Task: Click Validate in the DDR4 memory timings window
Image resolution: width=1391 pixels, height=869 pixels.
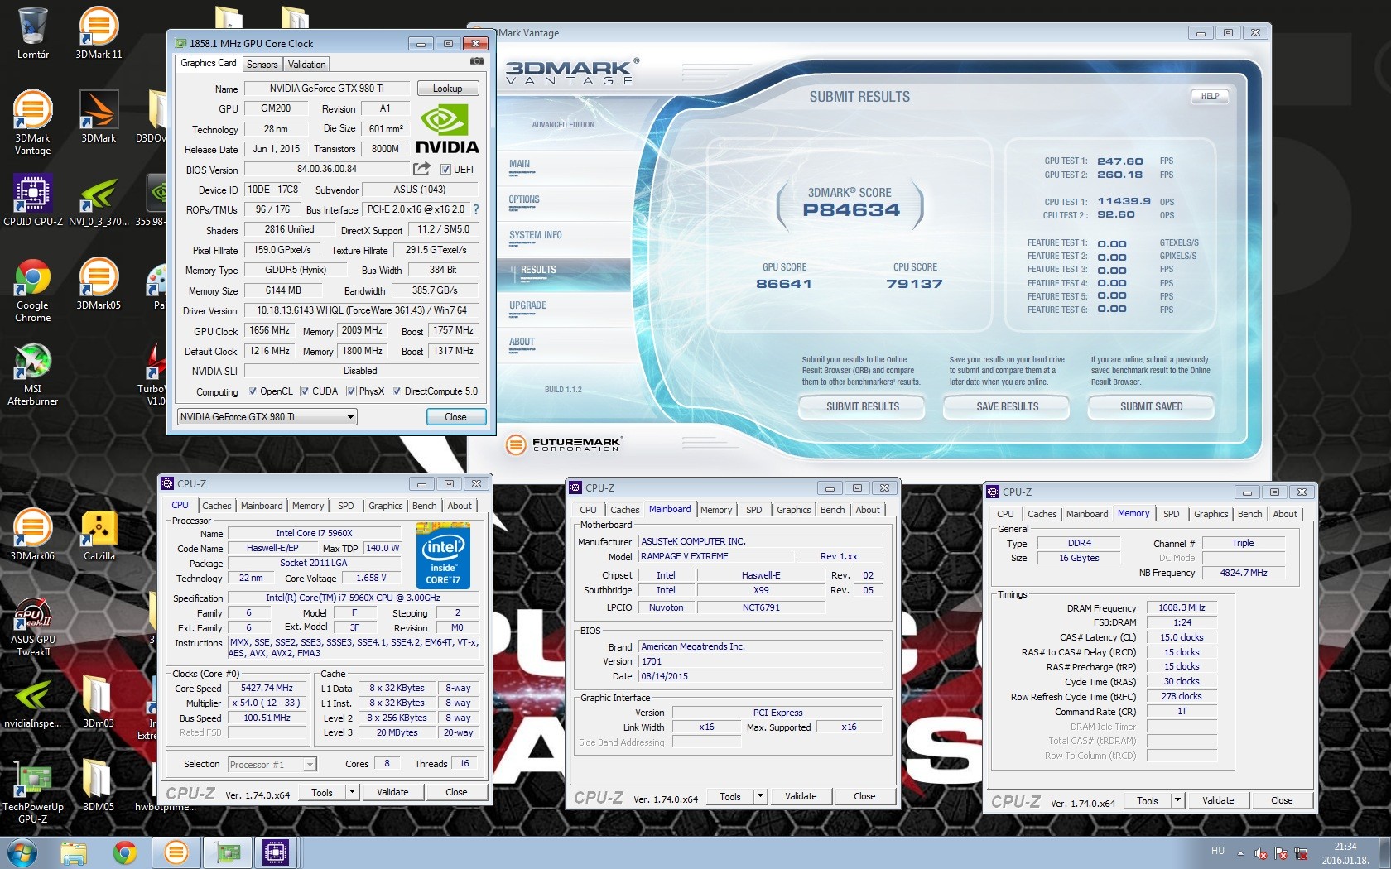Action: pyautogui.click(x=1218, y=801)
